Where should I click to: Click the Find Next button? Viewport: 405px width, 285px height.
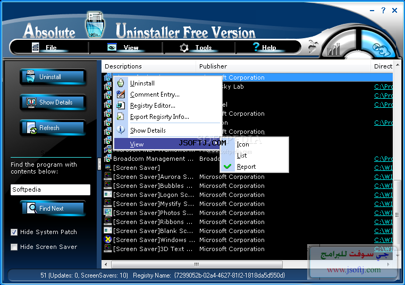click(x=53, y=208)
